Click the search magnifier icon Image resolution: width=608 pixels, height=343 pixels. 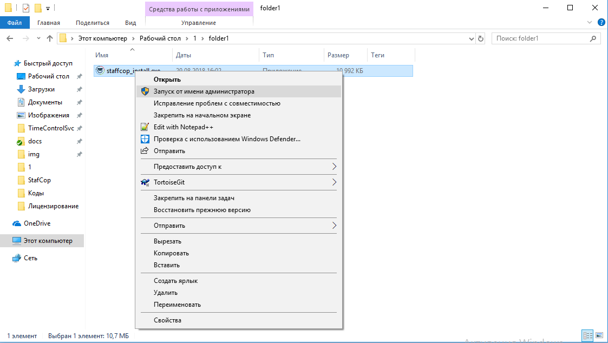593,38
